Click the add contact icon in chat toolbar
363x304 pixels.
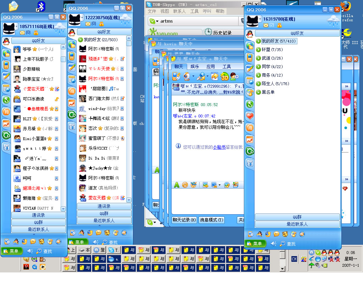point(234,76)
